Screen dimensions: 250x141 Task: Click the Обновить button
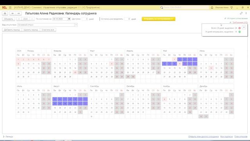click(x=9, y=19)
